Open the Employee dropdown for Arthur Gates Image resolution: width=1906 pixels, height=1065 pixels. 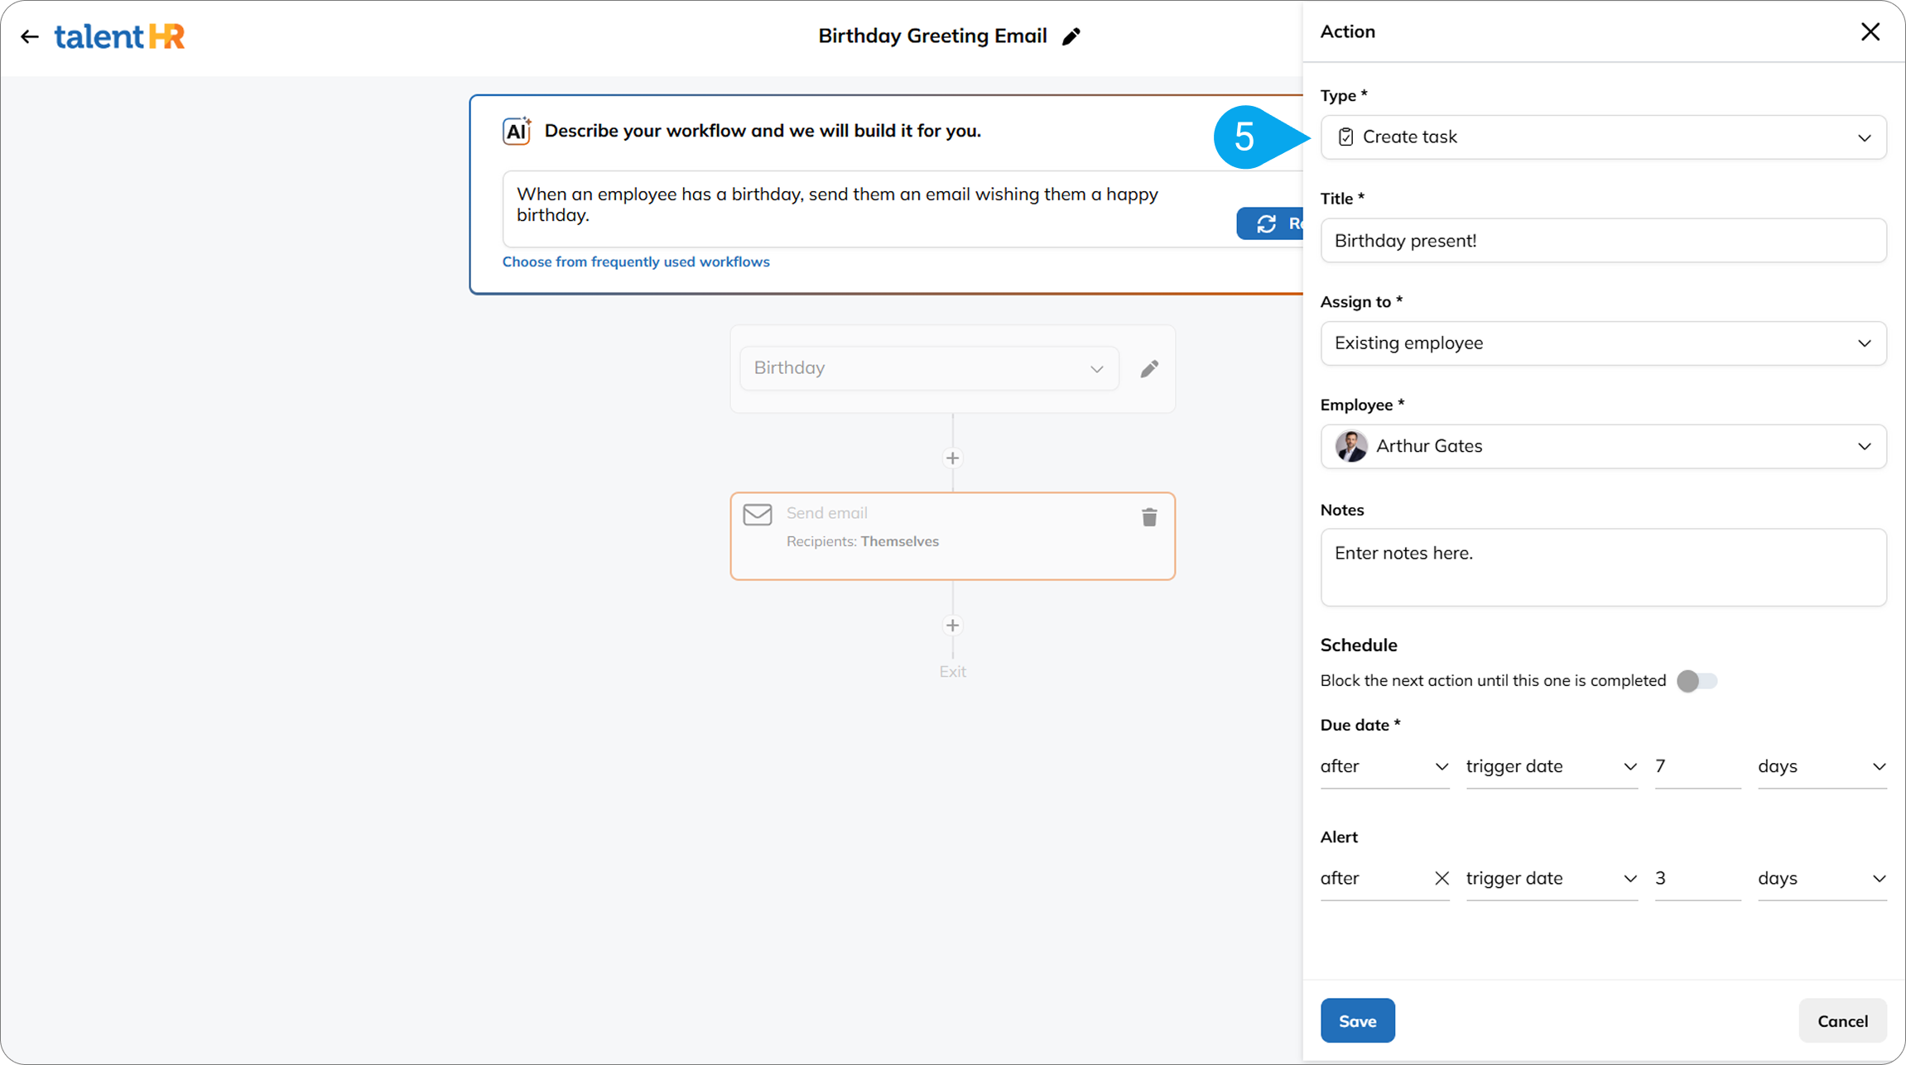[x=1603, y=447]
